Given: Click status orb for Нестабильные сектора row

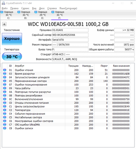Looking at the screenshot, I should pos(4,117).
